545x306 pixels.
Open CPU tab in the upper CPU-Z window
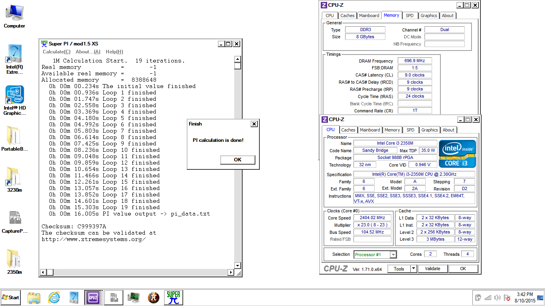click(x=330, y=16)
